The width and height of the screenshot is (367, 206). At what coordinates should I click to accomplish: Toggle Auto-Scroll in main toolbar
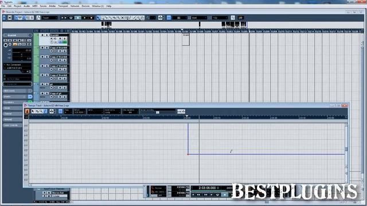160,18
